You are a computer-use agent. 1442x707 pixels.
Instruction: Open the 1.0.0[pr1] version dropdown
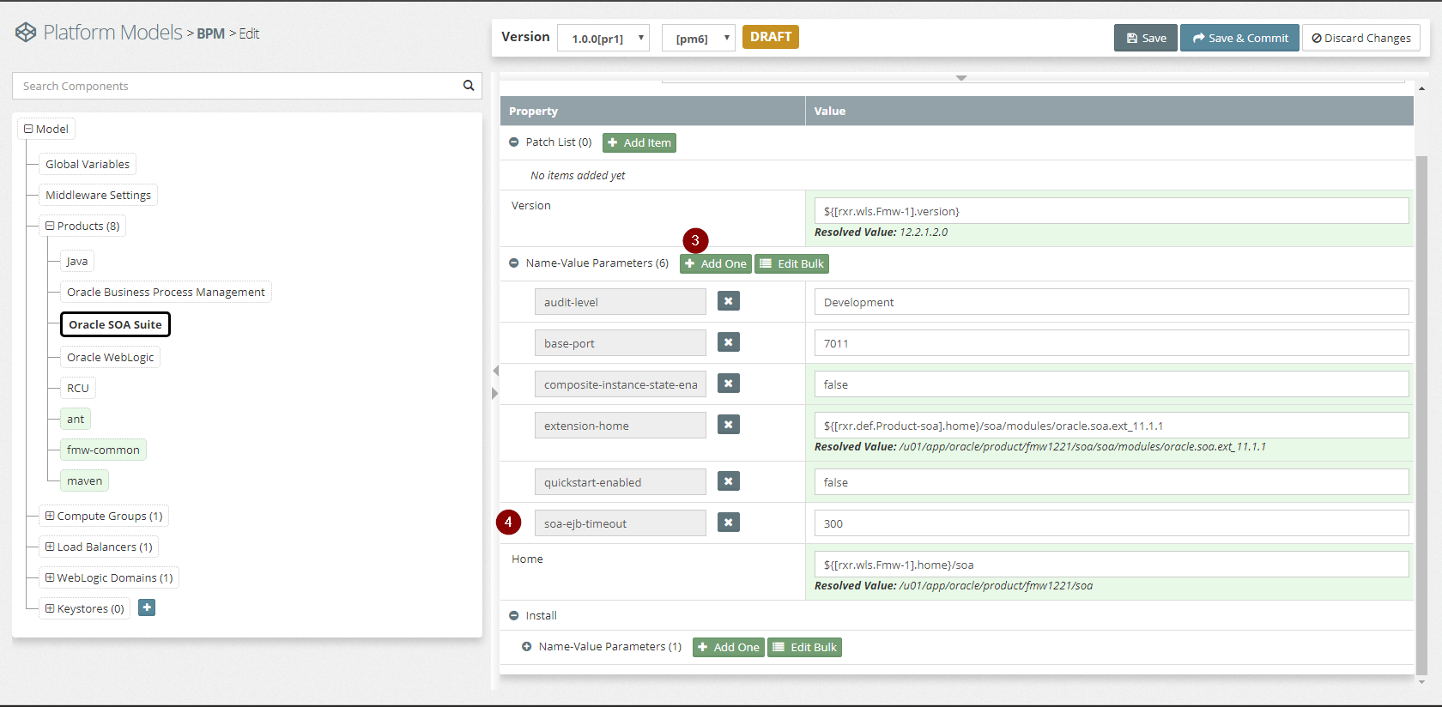pyautogui.click(x=603, y=38)
